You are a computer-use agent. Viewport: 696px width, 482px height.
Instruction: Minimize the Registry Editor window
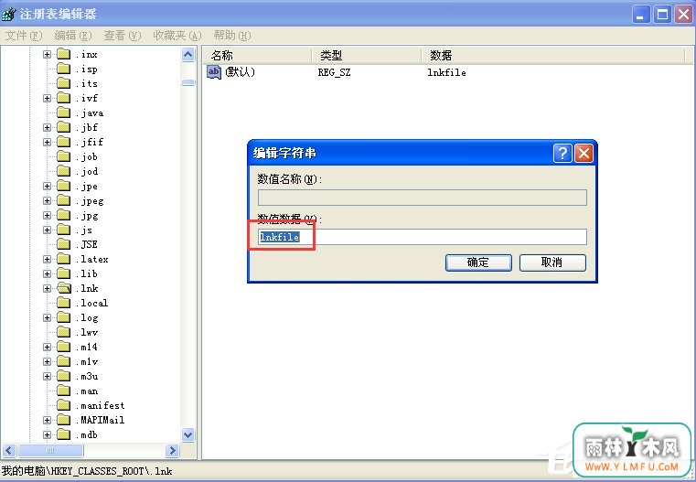click(641, 15)
